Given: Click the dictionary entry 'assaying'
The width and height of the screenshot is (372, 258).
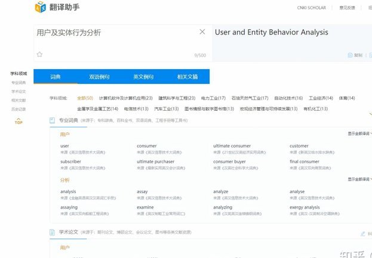Looking at the screenshot, I should tap(69, 207).
